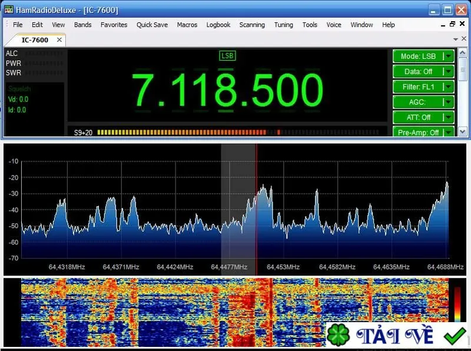Expand the AGC dropdown arrow

(x=449, y=102)
